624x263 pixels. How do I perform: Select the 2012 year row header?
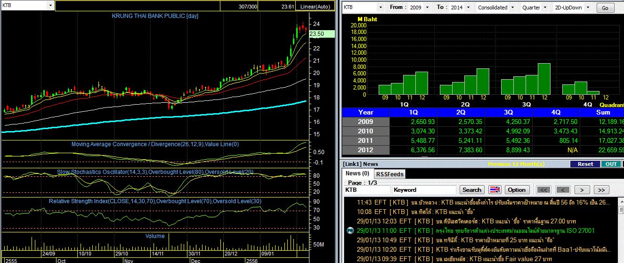coord(366,150)
